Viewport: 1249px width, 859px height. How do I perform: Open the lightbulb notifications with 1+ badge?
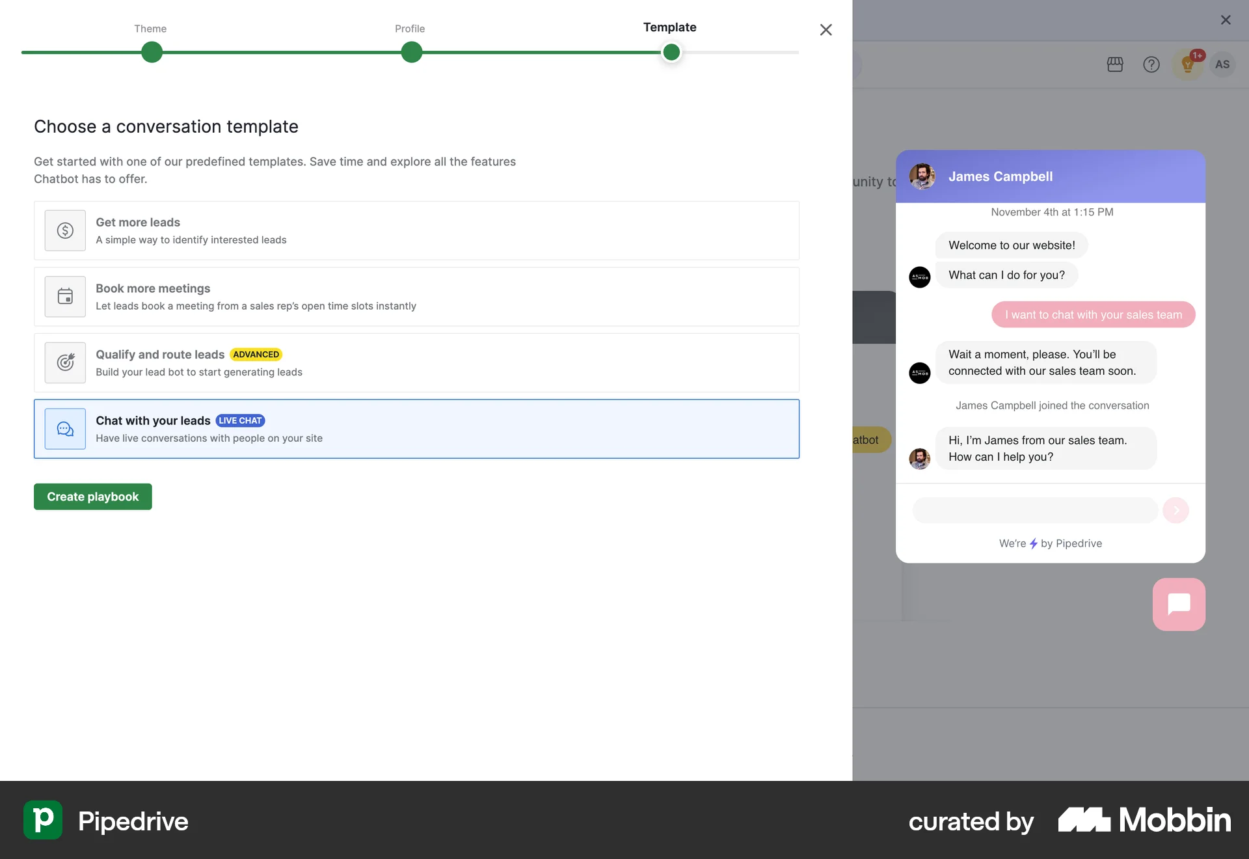point(1187,64)
